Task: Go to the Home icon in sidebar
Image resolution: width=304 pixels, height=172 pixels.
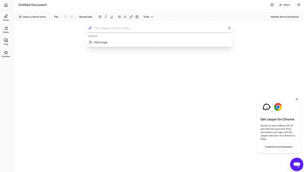Action: coord(6,5)
